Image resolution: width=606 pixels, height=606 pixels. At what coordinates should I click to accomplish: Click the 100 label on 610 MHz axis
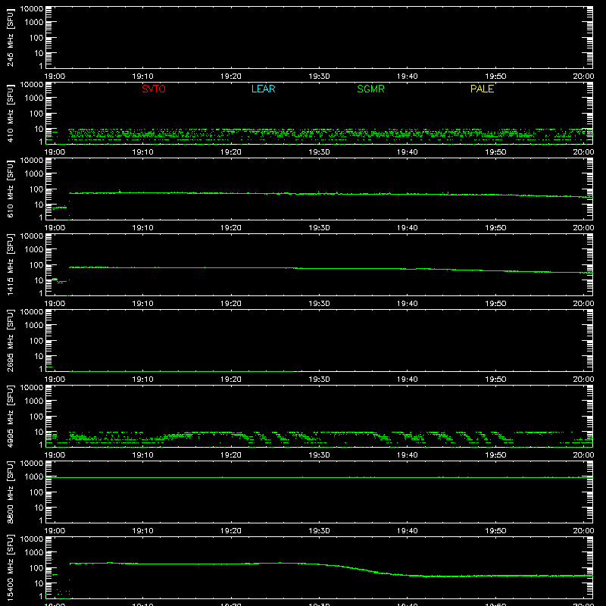point(36,189)
